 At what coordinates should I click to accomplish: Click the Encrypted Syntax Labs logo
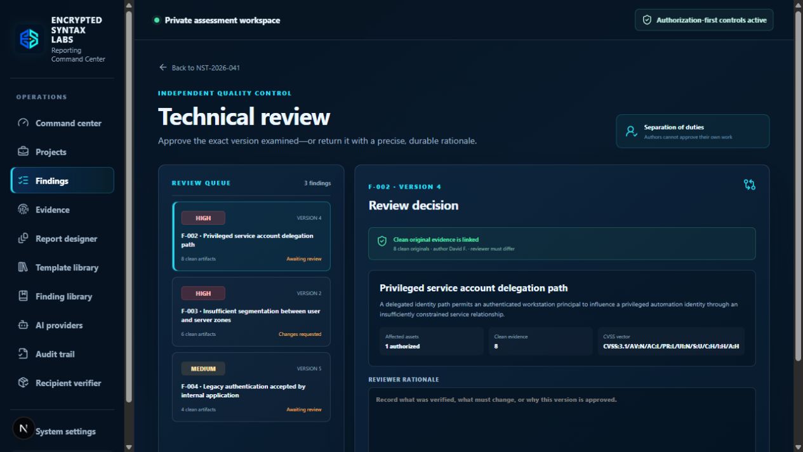click(29, 39)
